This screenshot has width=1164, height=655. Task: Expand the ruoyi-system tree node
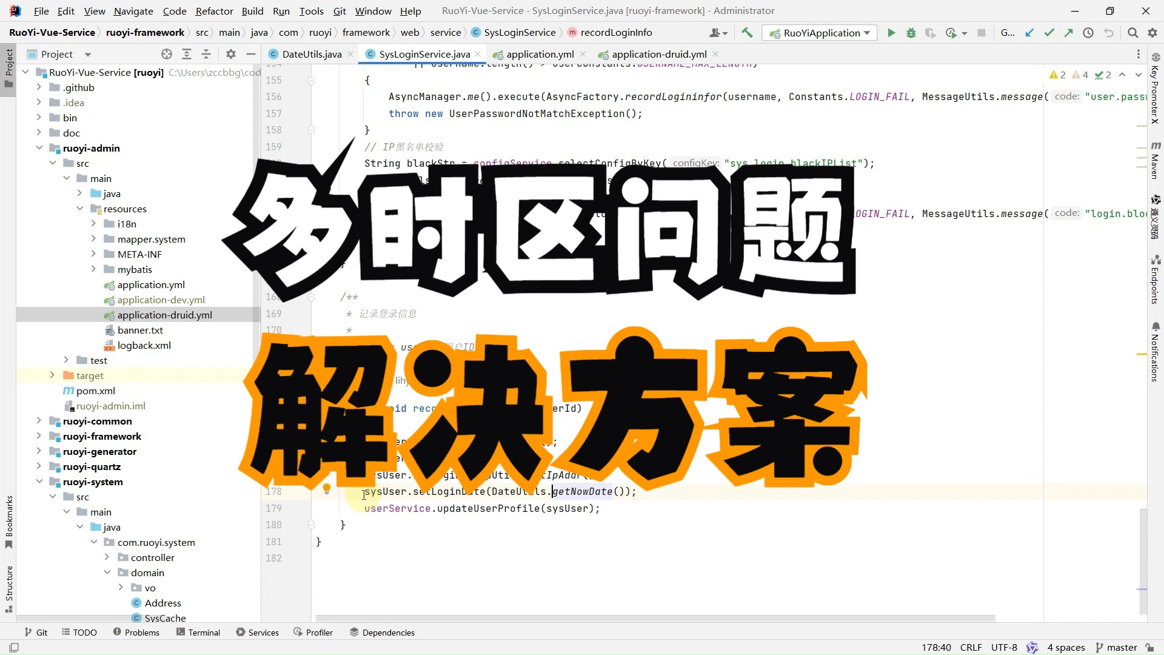[38, 482]
